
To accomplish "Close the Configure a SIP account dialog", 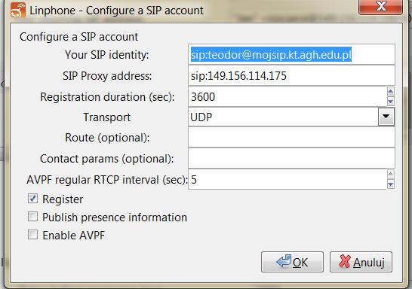I will pyautogui.click(x=380, y=6).
